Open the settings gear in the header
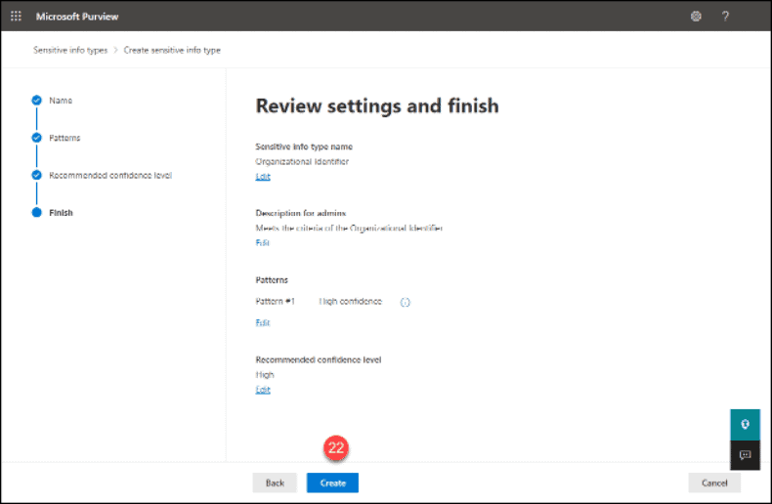Image resolution: width=772 pixels, height=504 pixels. coord(696,17)
